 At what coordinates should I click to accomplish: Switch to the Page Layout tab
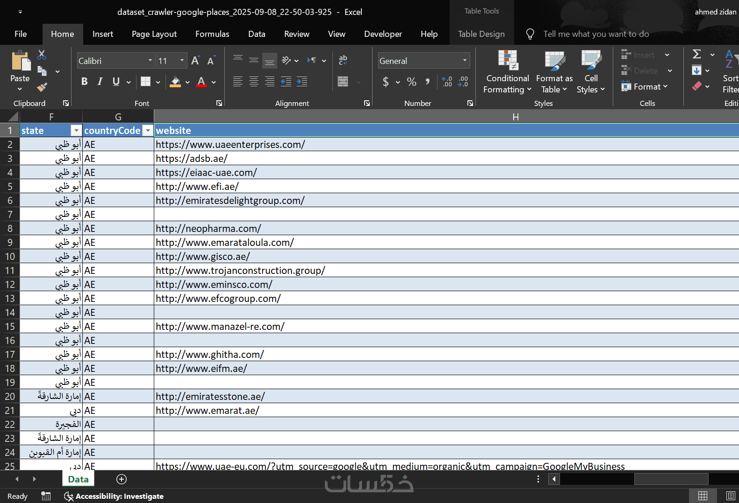tap(154, 34)
